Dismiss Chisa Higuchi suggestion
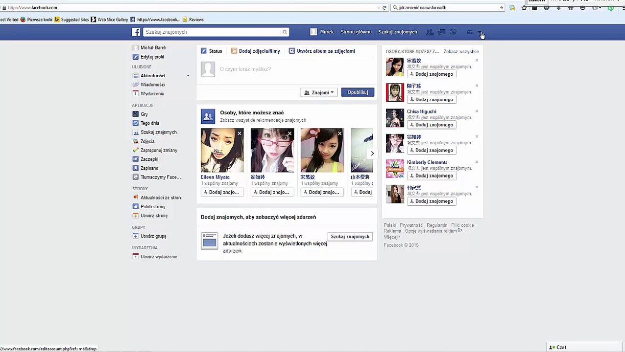 pos(477,111)
